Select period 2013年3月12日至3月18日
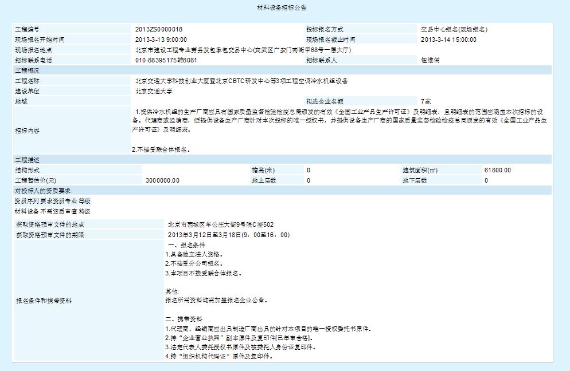Image resolution: width=570 pixels, height=371 pixels. (x=229, y=235)
